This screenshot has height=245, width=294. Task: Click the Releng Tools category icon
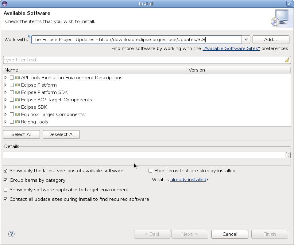17,122
